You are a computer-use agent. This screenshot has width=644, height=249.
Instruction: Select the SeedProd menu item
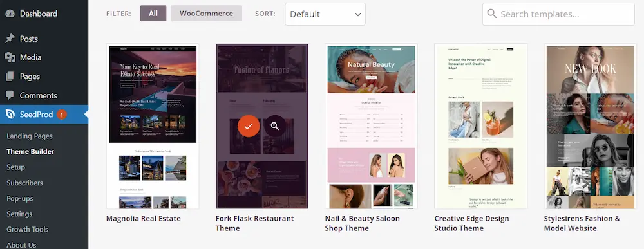tap(44, 115)
